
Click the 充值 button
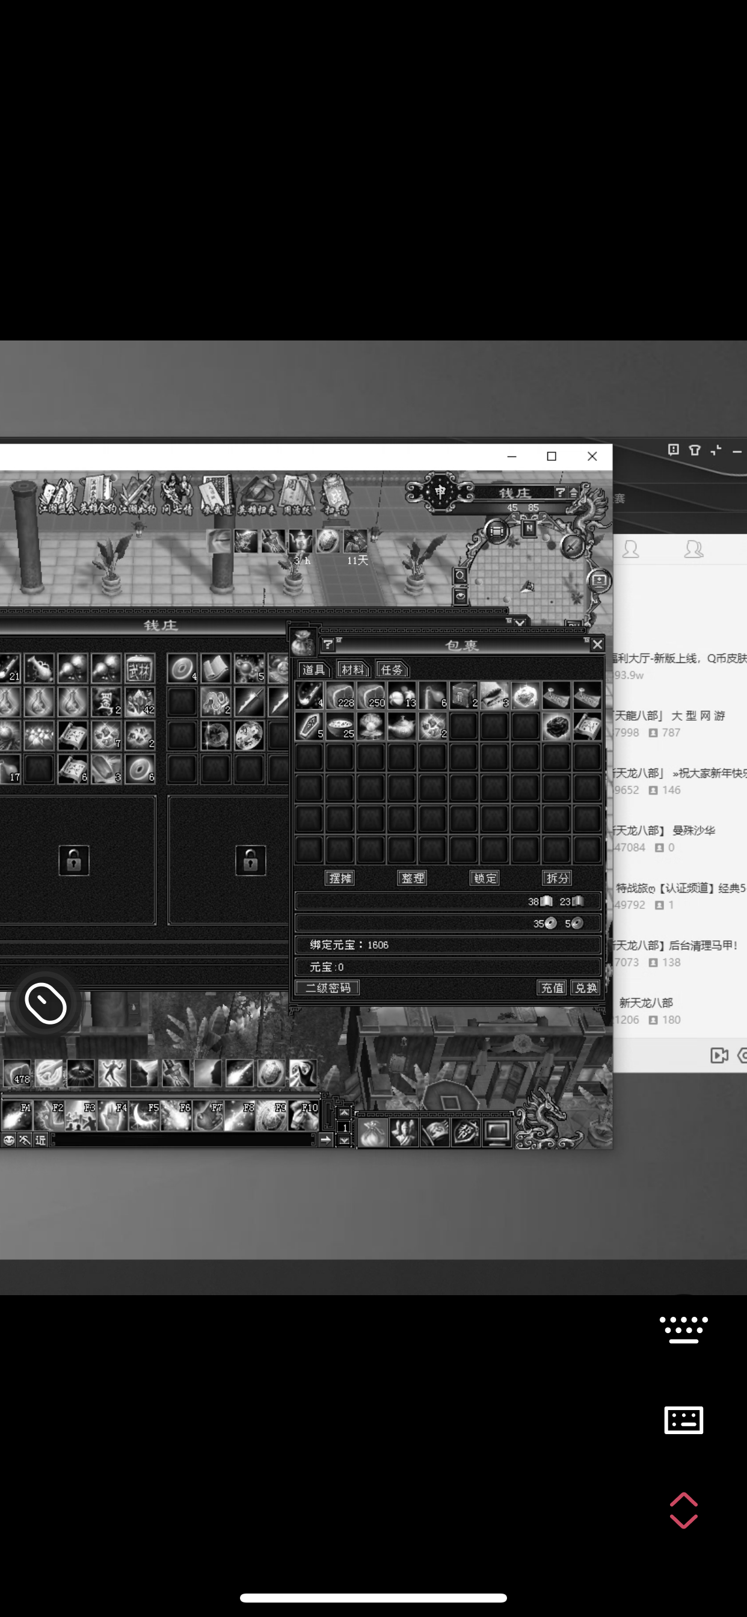click(x=552, y=988)
